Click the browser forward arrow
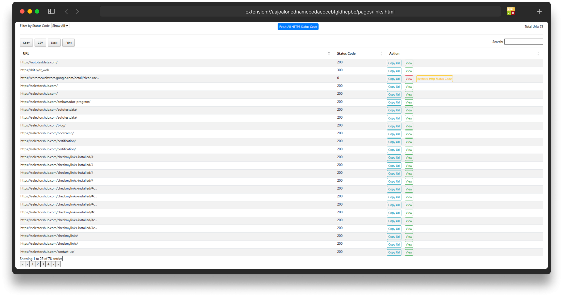 coord(78,11)
